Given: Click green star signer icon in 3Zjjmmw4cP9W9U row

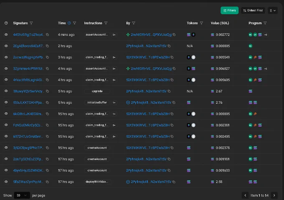Looking at the screenshot, I should coord(128,68).
